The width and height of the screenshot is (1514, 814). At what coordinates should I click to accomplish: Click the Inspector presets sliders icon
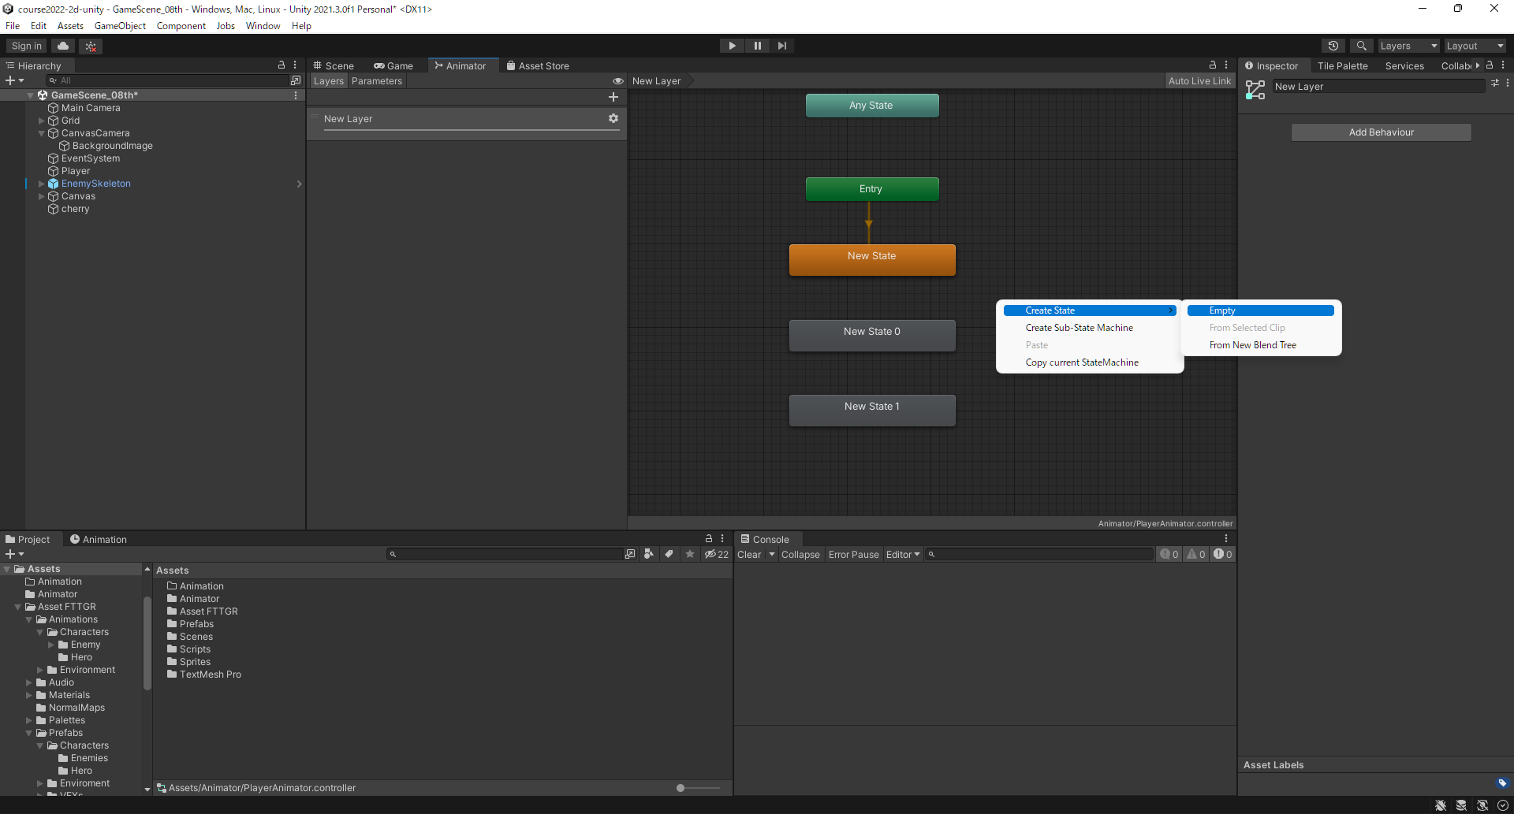click(1494, 83)
